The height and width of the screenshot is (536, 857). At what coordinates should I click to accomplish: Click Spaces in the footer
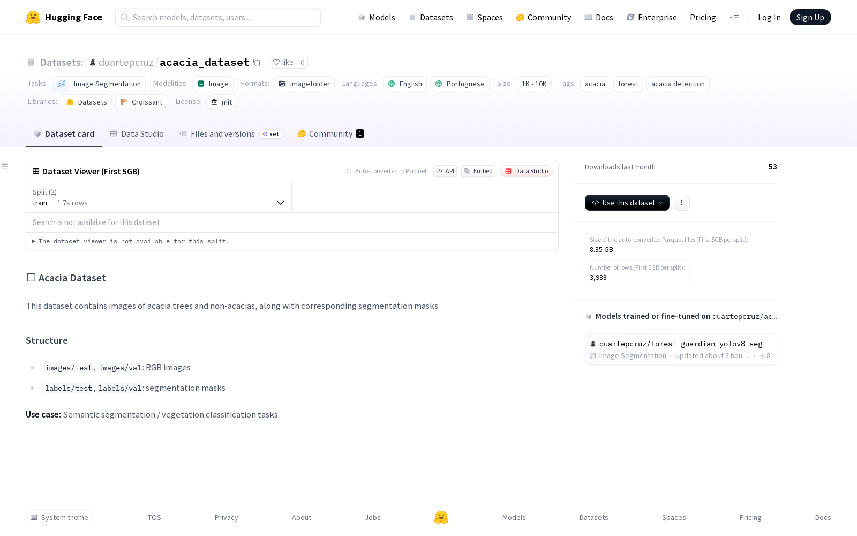[x=674, y=517]
